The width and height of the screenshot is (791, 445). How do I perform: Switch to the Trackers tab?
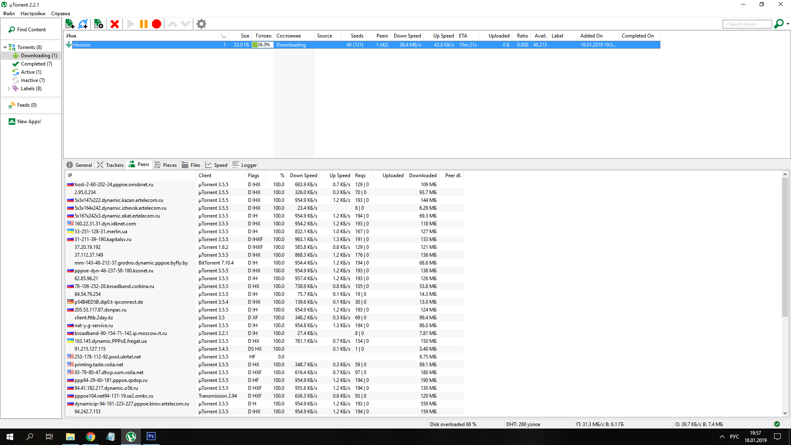(x=110, y=165)
